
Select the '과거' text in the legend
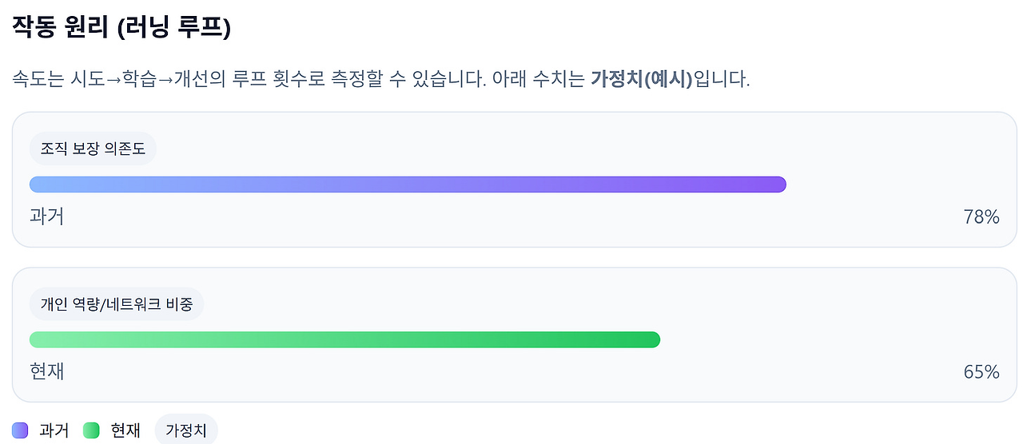point(54,430)
